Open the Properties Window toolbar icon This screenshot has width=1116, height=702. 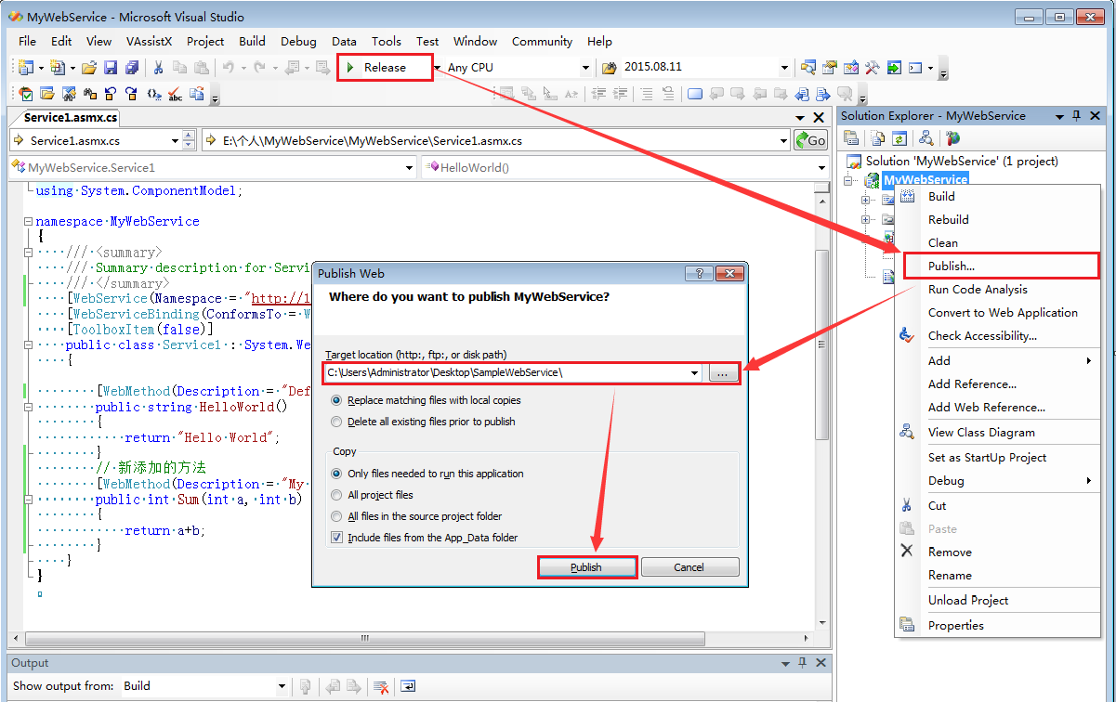coord(829,68)
